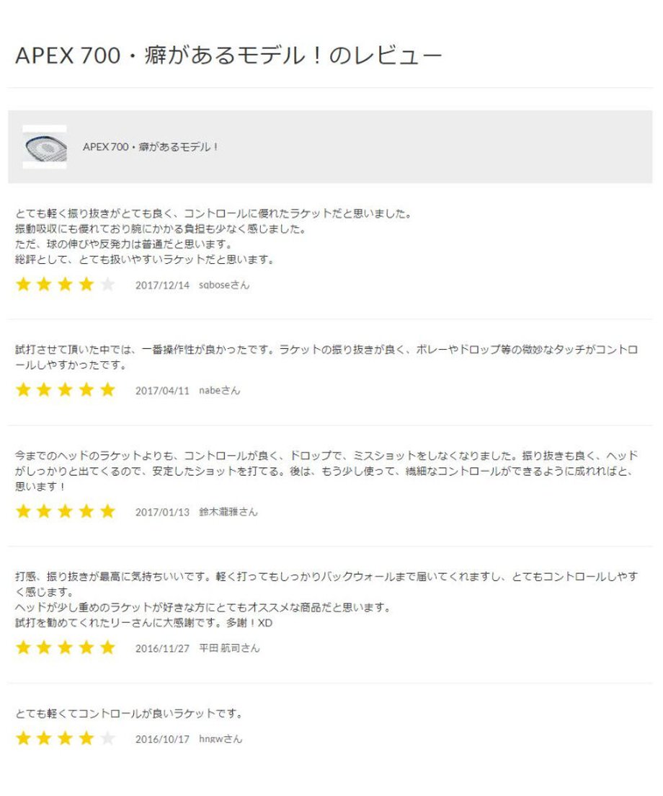Click the page heading APEX 700 のレビュー
Screen dimensions: 663x796
(x=228, y=56)
